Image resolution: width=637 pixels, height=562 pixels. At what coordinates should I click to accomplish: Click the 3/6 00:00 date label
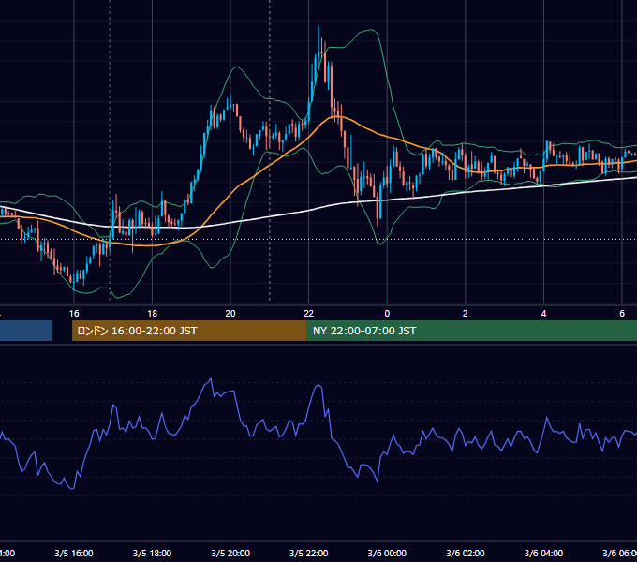click(387, 553)
